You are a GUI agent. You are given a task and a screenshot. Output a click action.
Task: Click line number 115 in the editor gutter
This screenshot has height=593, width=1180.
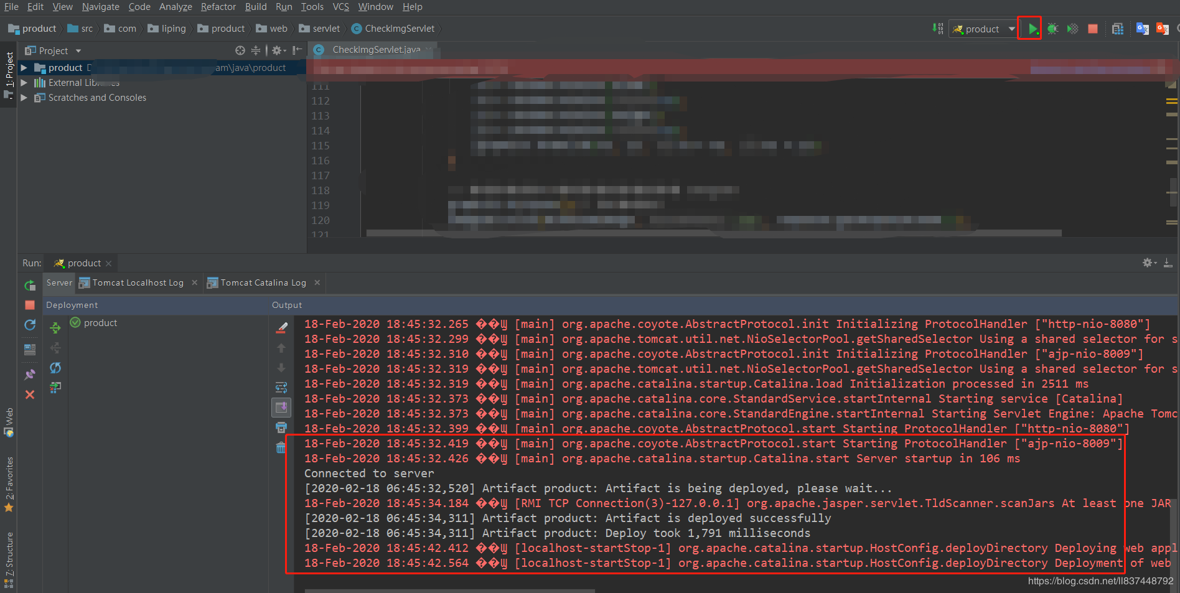[321, 146]
